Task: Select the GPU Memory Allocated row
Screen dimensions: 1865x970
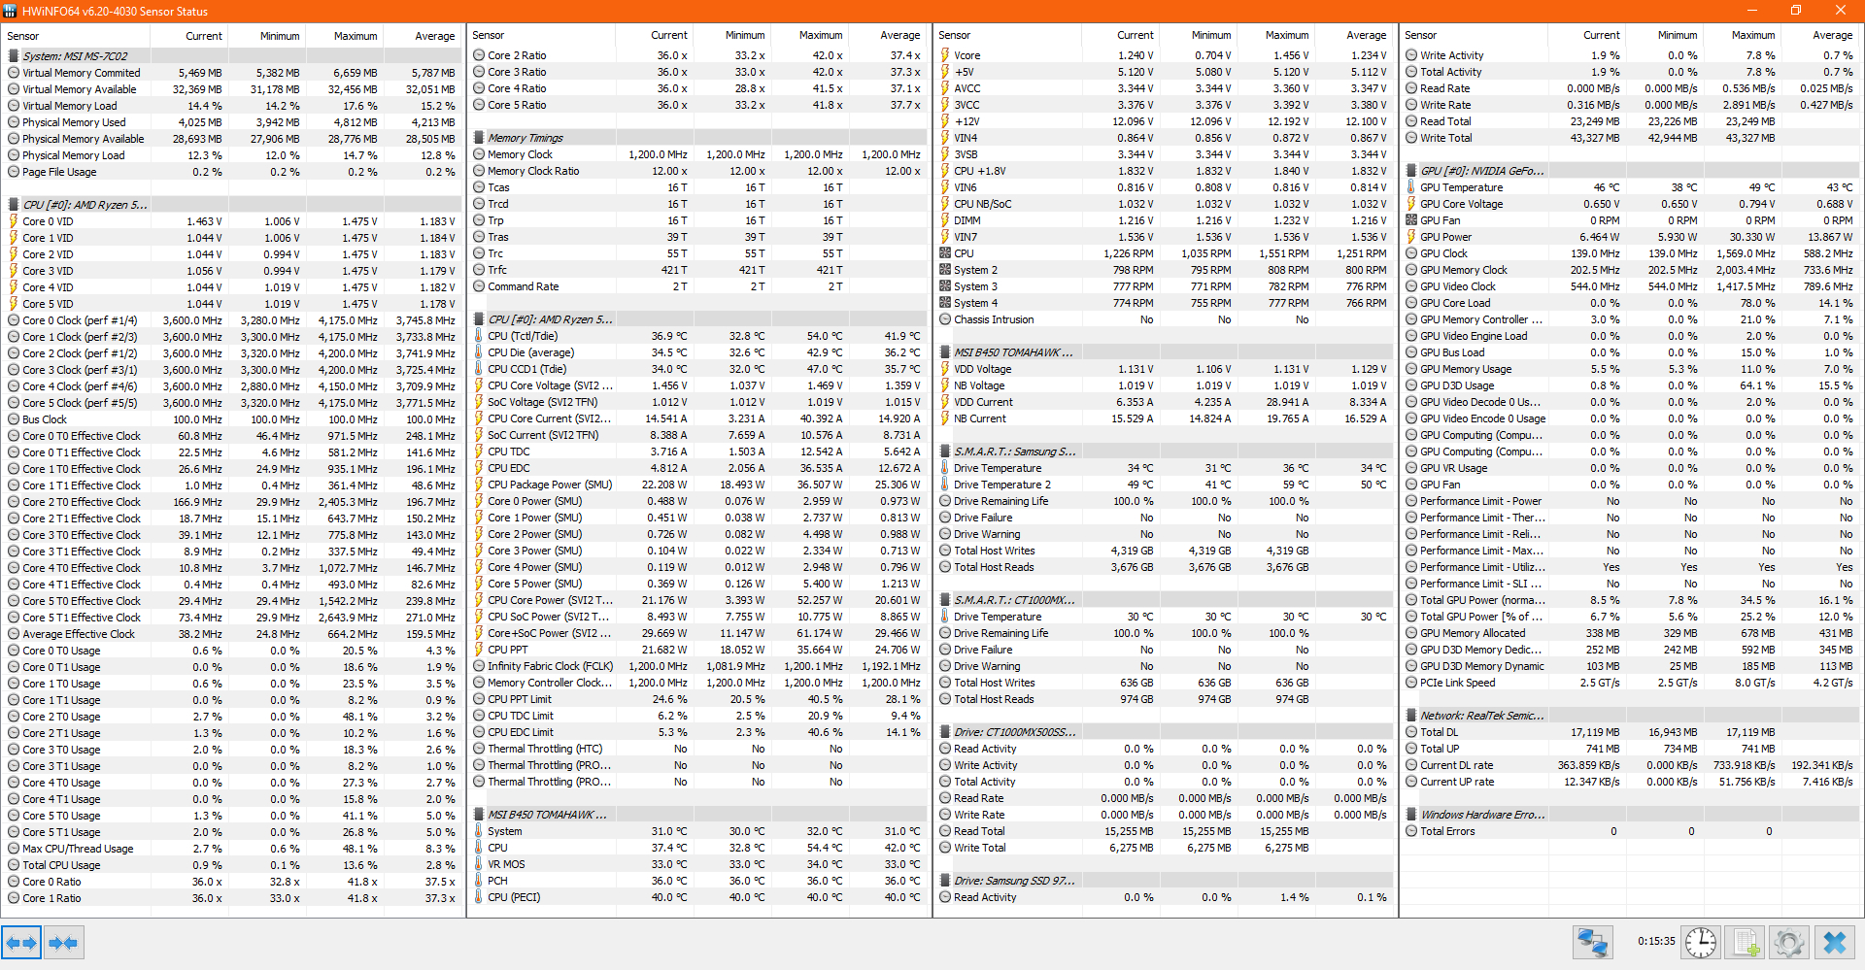Action: (1630, 633)
